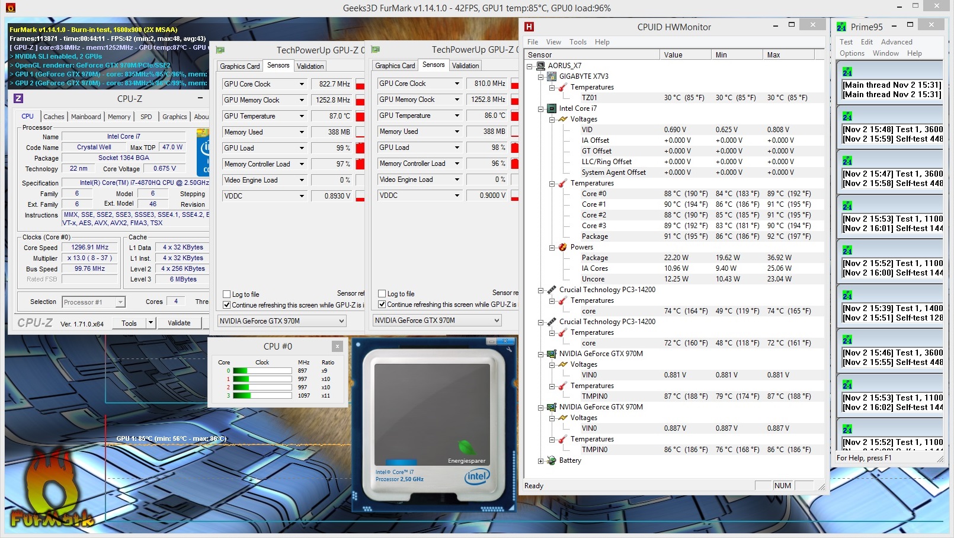The image size is (954, 538).
Task: Open GPU selector dropdown in right GPU-Z window
Action: [497, 321]
